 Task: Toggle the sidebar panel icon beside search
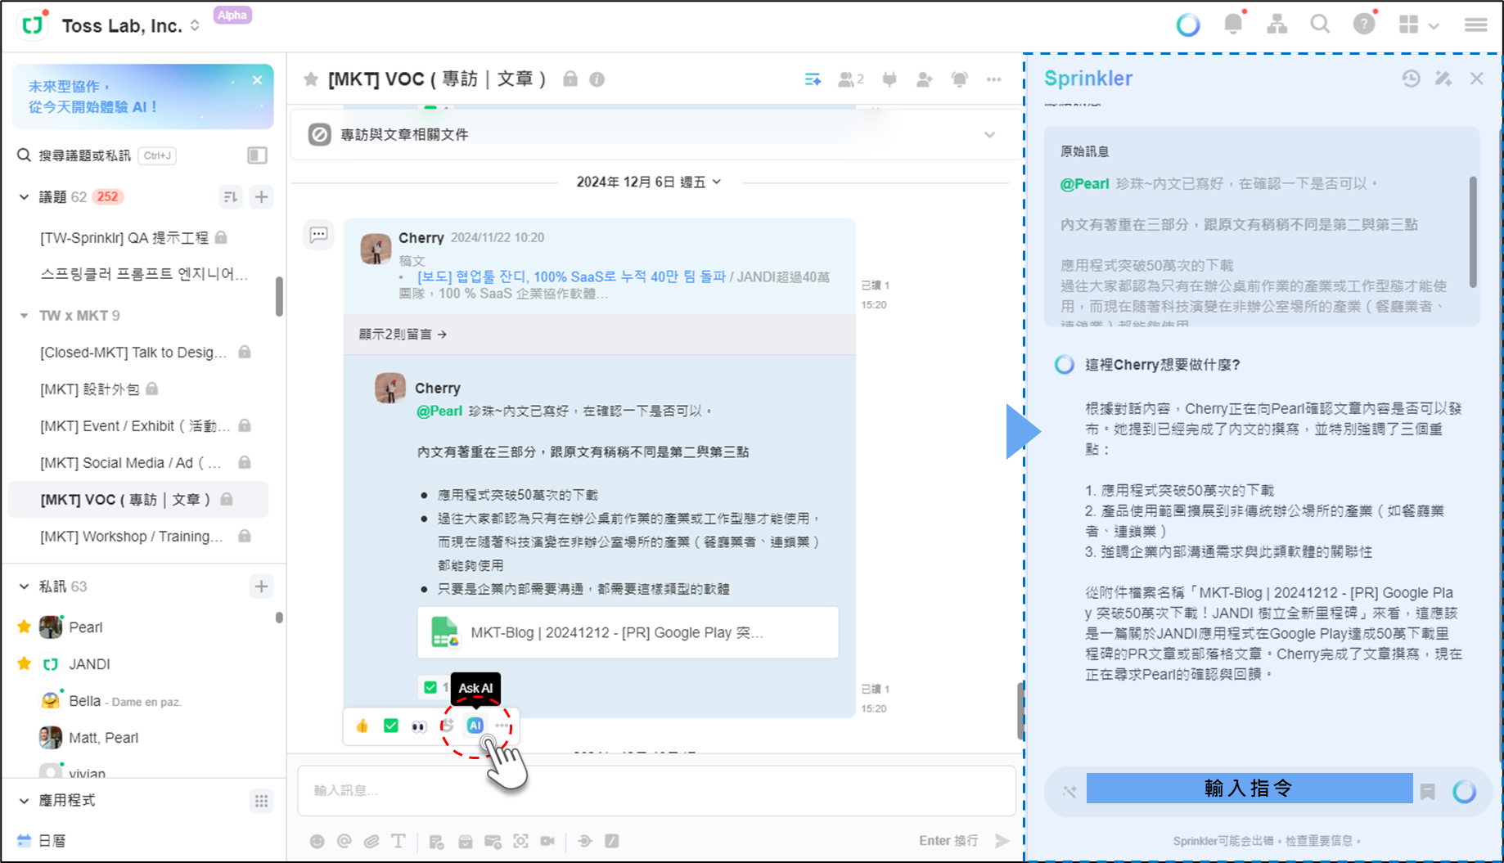pos(257,155)
